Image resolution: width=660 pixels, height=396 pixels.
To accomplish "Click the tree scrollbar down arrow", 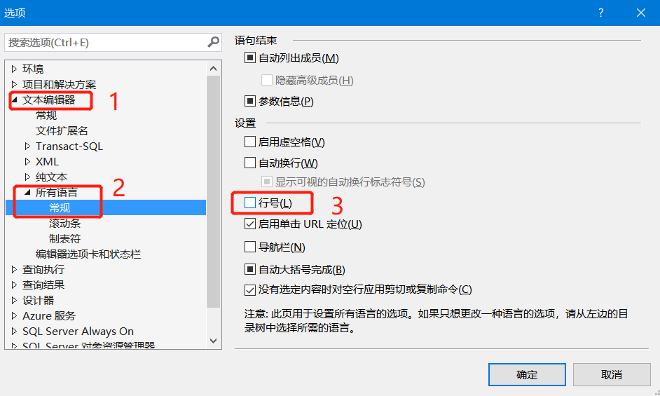I will click(x=214, y=341).
